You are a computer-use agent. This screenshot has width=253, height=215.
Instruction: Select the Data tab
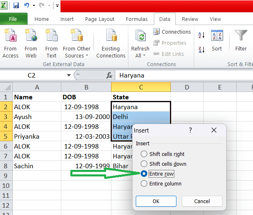(x=165, y=19)
